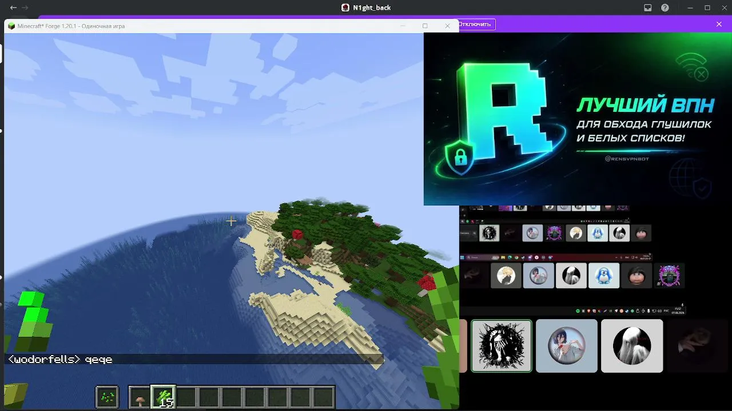The image size is (732, 411).
Task: Open the anime avatar tile directly under the mini taskbar
Action: (538, 276)
